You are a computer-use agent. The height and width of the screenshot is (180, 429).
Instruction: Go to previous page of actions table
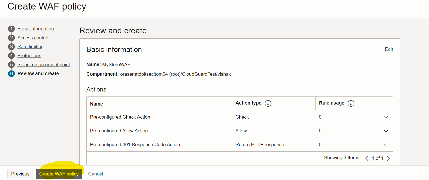[x=367, y=158]
